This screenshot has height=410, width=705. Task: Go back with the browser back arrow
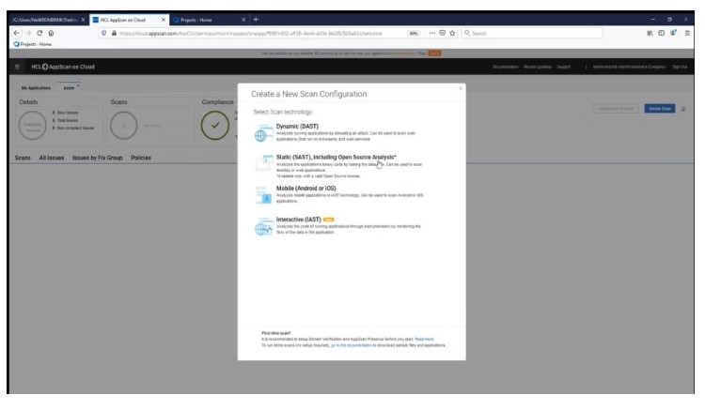tap(17, 33)
